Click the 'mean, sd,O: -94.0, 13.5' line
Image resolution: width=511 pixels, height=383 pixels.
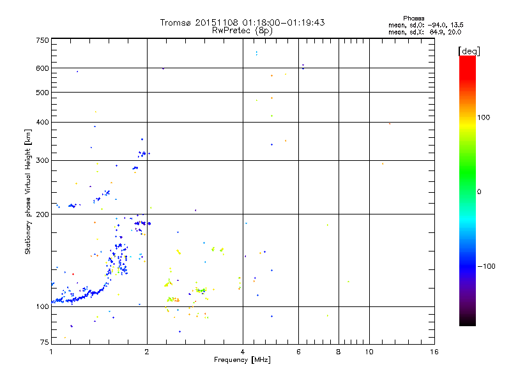tap(425, 25)
